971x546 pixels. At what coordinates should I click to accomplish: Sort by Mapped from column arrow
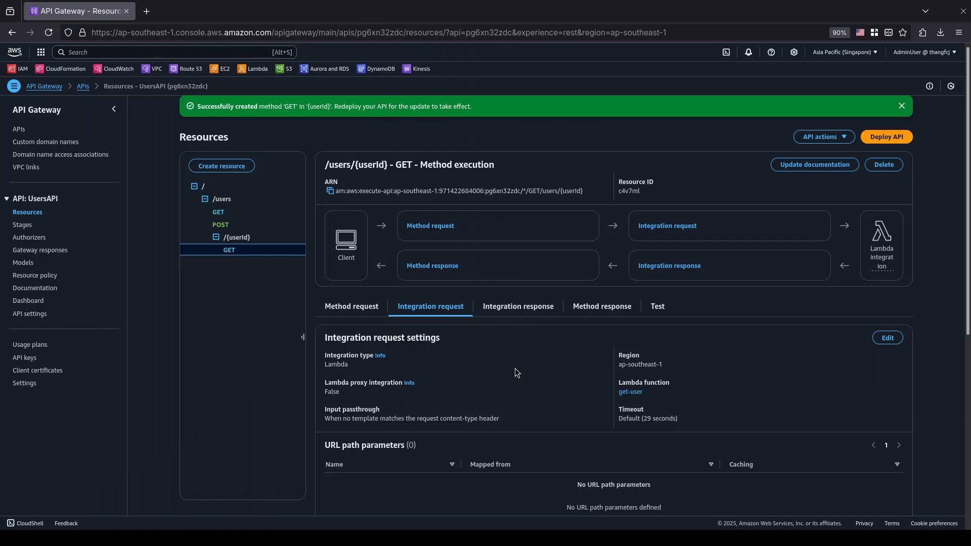click(x=711, y=464)
